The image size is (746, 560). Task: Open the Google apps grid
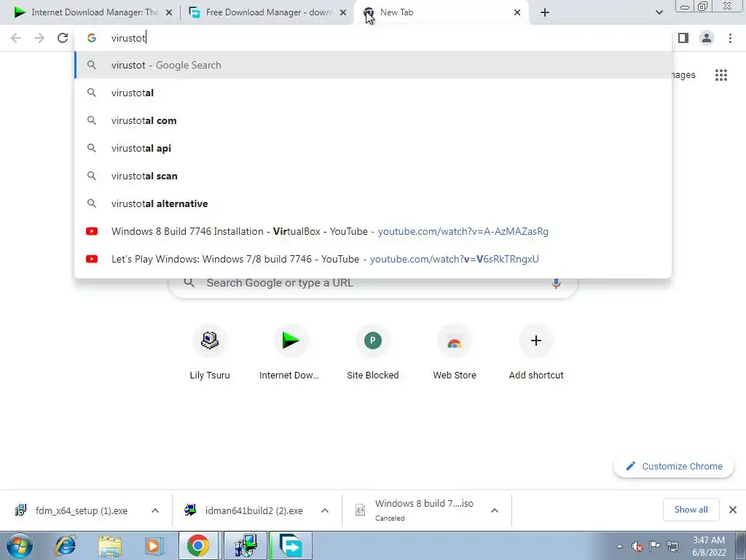click(721, 75)
